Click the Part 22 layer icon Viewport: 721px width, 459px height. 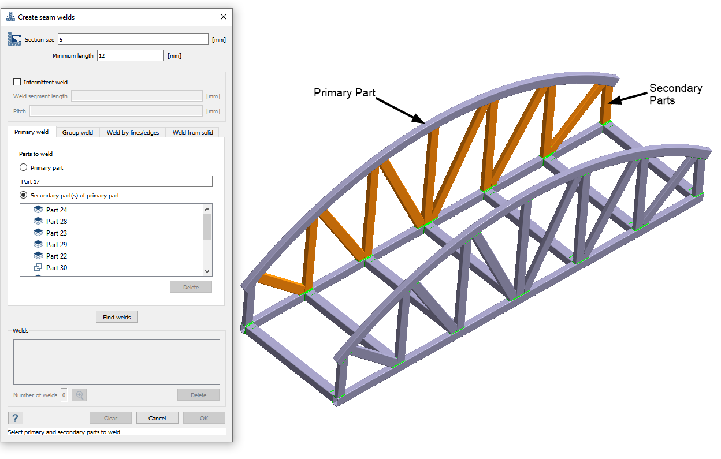(x=38, y=256)
